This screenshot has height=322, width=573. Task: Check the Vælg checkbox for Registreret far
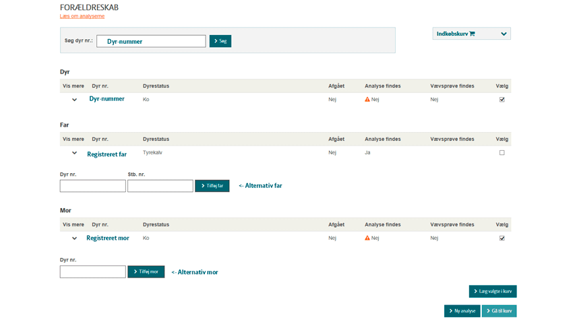(502, 153)
